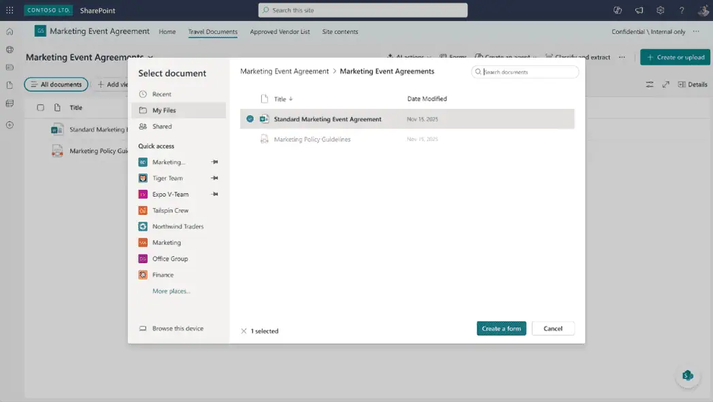Open Expo V-Team in quick access
The image size is (713, 402).
[x=170, y=194]
